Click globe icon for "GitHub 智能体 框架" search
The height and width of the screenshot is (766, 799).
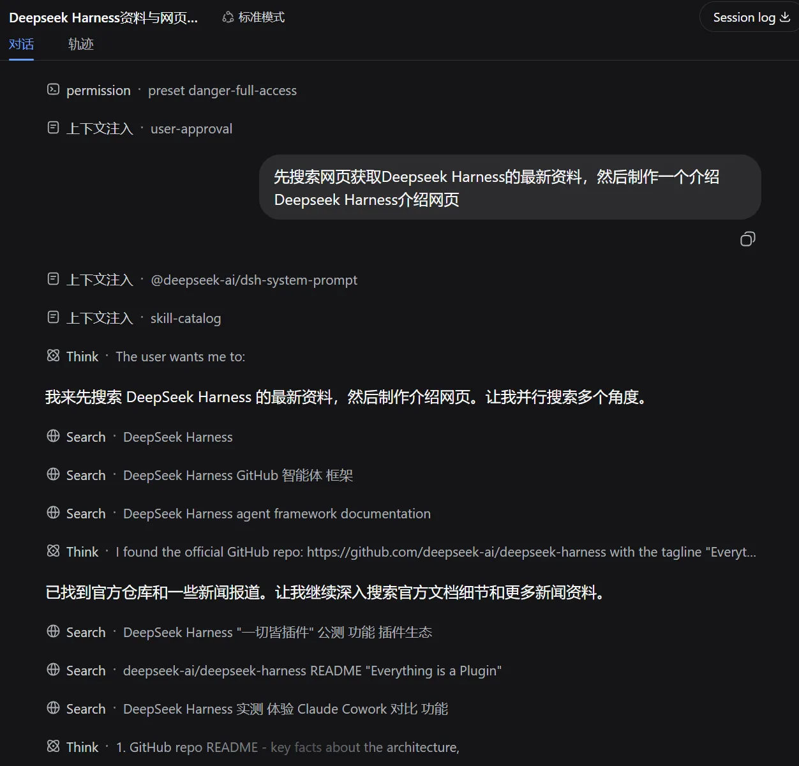click(x=54, y=474)
